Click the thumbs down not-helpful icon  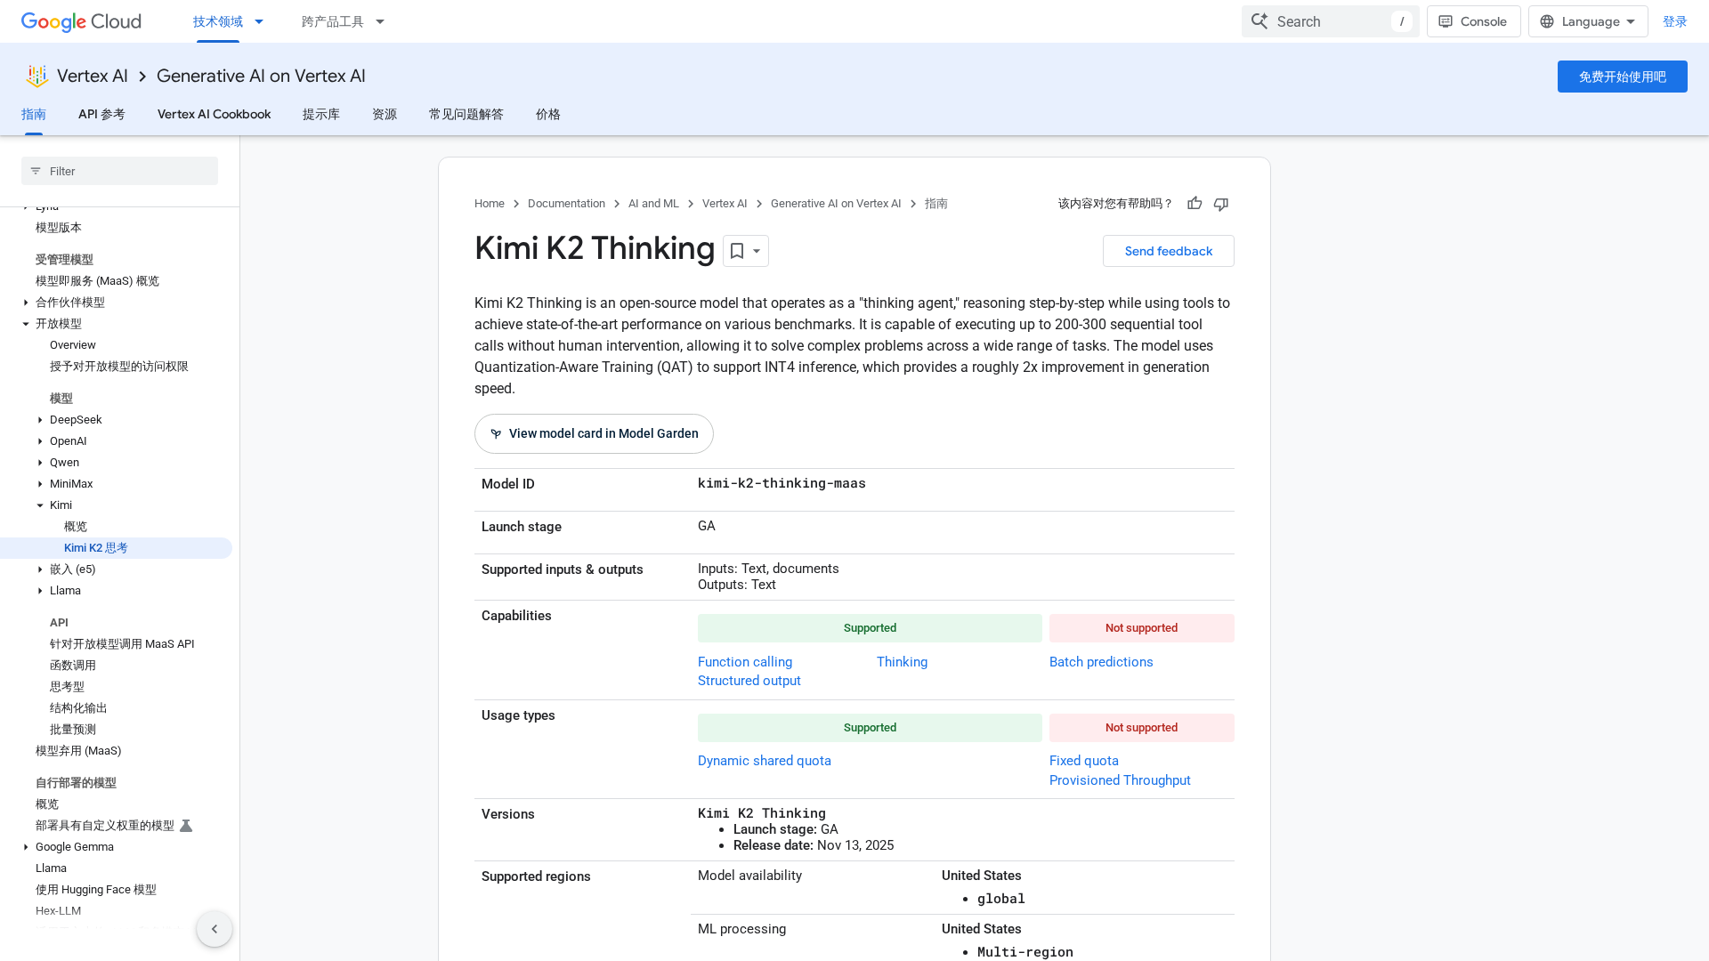(1221, 204)
